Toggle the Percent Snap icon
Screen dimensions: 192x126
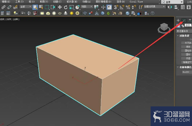[128, 7]
